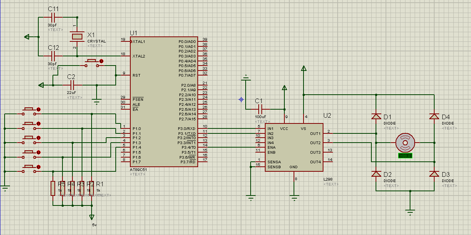The height and width of the screenshot is (235, 471).
Task: Toggle red latch dot on P1.0 button
Action: tap(38, 110)
